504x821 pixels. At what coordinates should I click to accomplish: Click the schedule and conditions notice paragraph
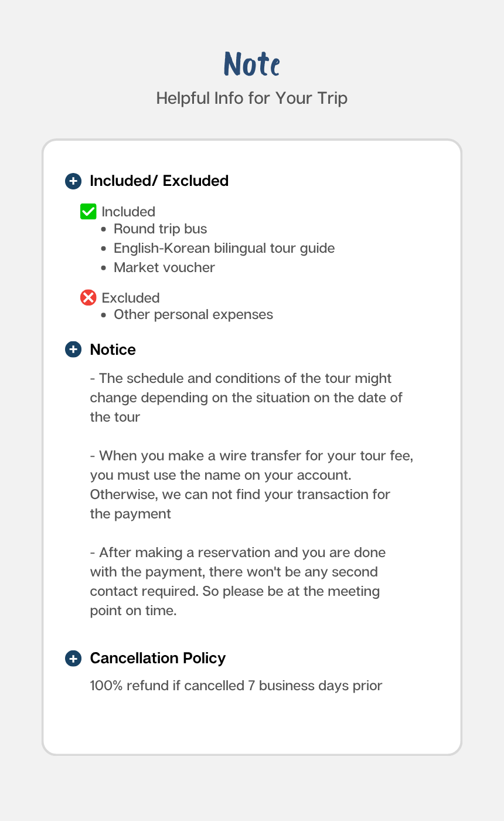click(246, 398)
